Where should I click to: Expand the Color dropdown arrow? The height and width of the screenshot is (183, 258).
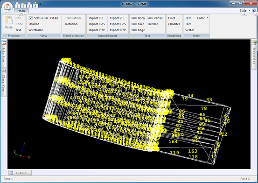coord(207,18)
